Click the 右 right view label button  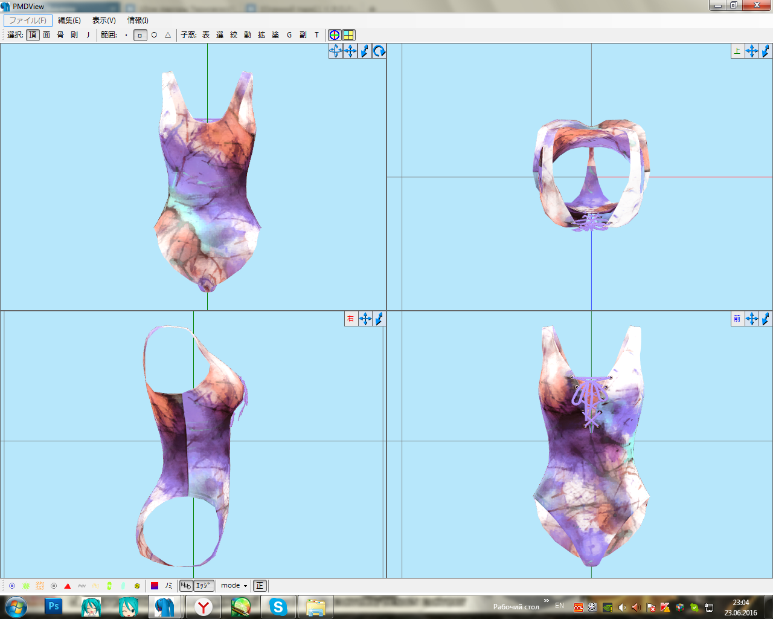click(x=351, y=319)
